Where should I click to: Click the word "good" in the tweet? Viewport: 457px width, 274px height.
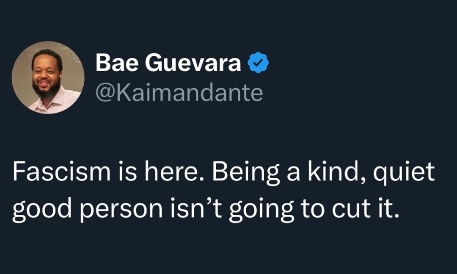(42, 212)
